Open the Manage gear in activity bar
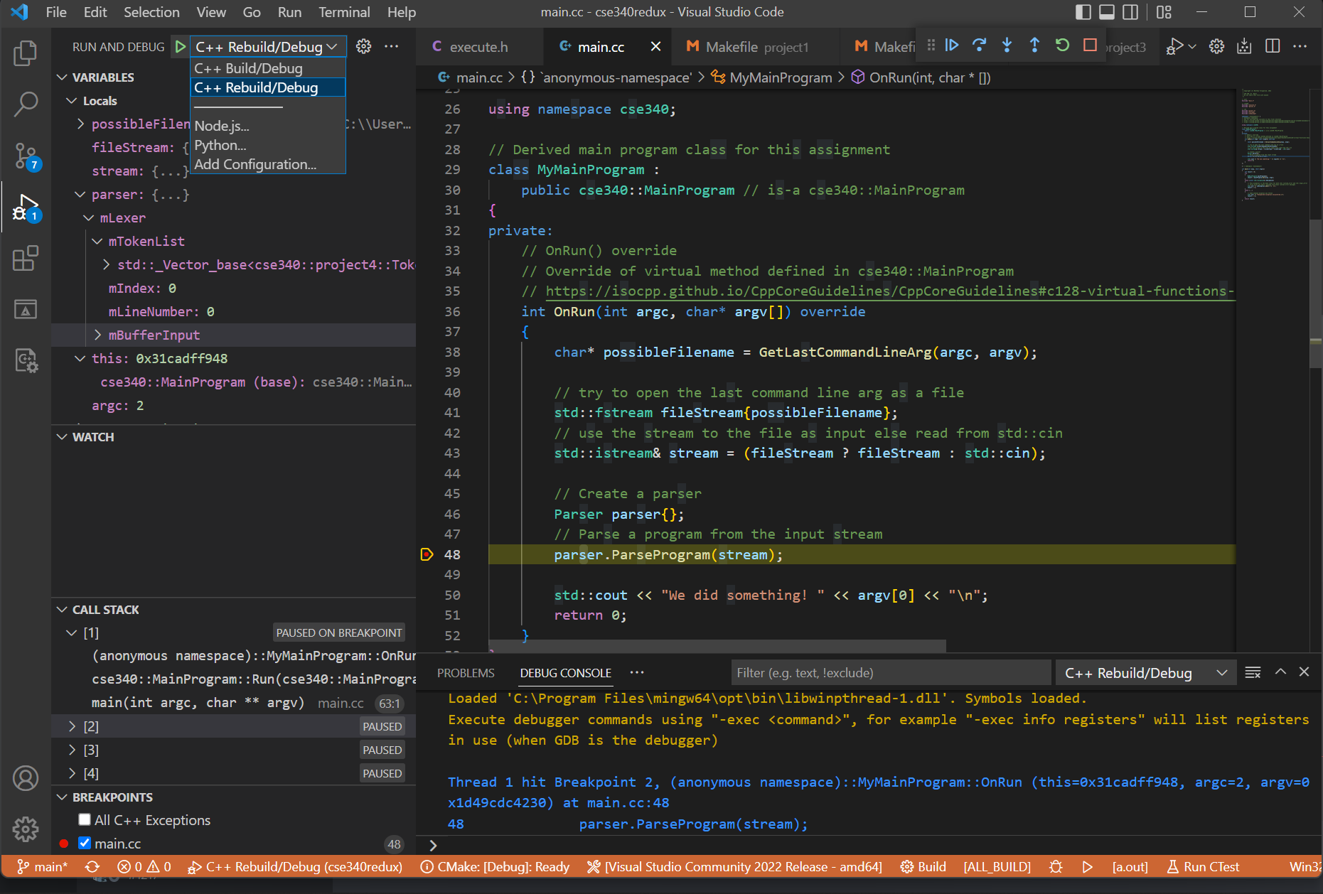 click(26, 829)
